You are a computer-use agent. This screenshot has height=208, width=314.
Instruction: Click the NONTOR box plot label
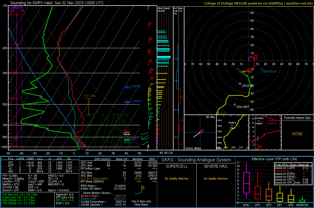(302, 205)
